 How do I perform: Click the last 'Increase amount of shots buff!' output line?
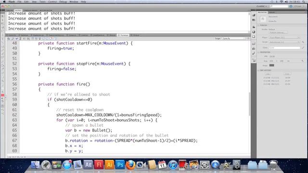click(x=41, y=28)
